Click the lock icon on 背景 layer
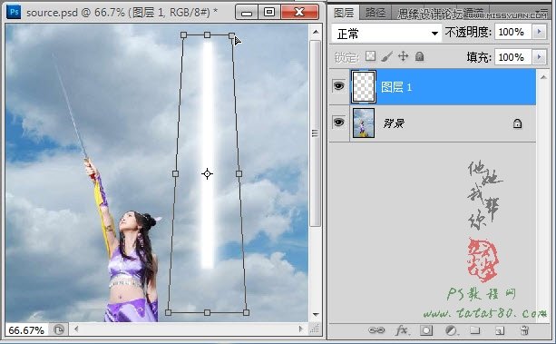 coord(517,123)
